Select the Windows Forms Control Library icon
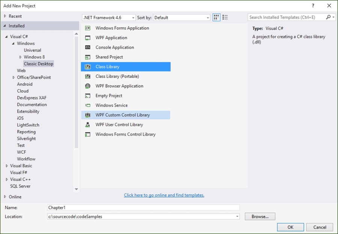Image resolution: width=338 pixels, height=234 pixels. [x=88, y=135]
